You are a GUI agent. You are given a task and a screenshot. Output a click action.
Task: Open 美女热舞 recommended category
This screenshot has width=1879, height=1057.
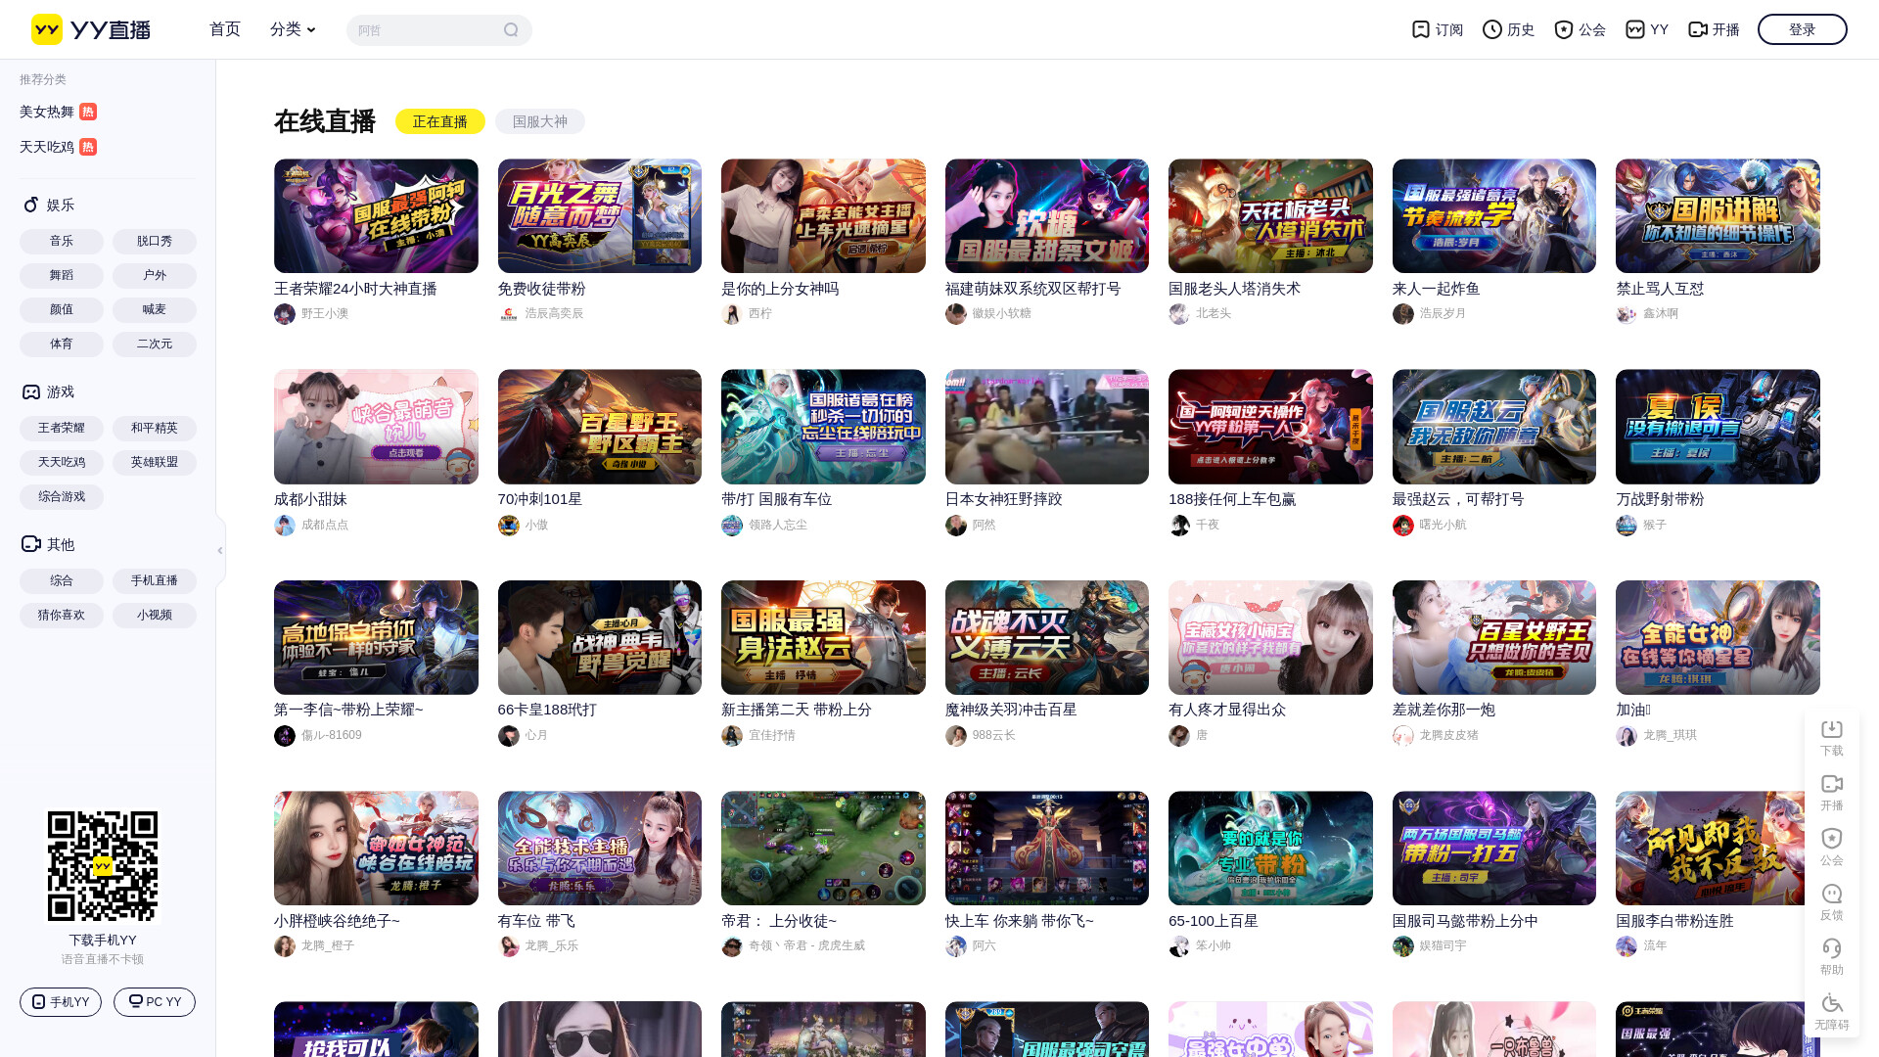(58, 112)
